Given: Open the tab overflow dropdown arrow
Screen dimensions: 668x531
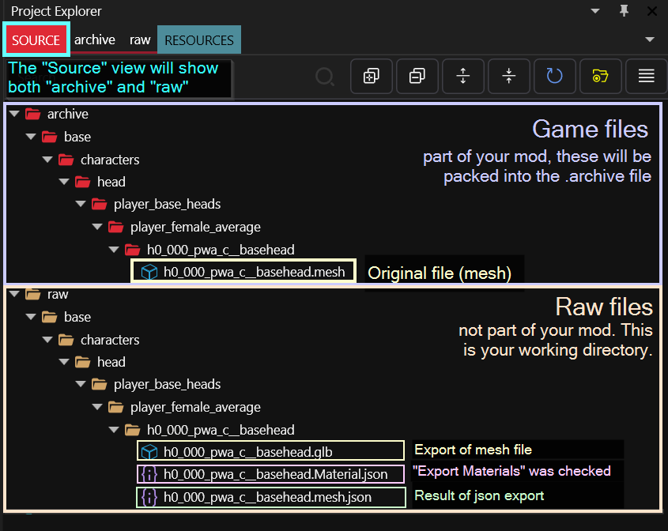Looking at the screenshot, I should point(650,40).
